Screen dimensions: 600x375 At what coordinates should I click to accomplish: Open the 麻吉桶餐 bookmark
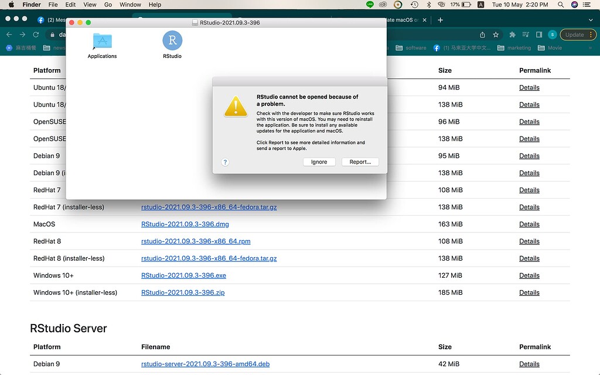click(x=21, y=48)
